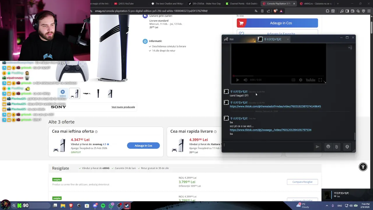Select the highlighted PS5 product thumbnail
The height and width of the screenshot is (210, 373).
75,93
